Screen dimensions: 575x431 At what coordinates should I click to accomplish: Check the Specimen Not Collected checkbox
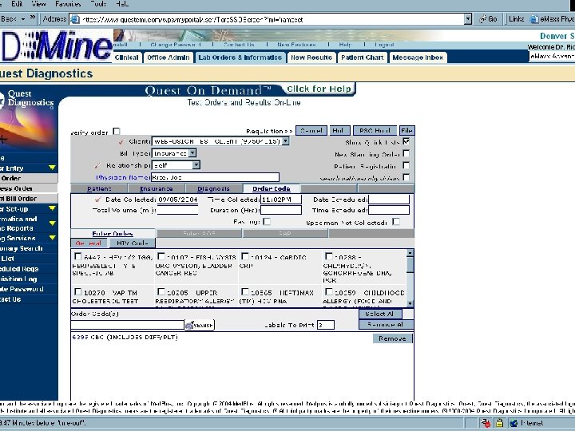396,222
